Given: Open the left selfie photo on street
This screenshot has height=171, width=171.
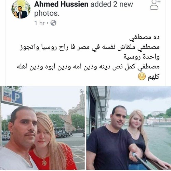Looking at the screenshot, I should pos(42,128).
